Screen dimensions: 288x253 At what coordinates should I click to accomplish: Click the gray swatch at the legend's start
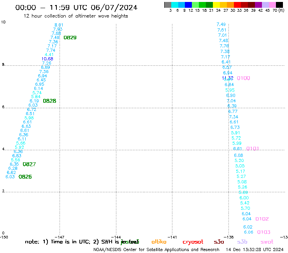[x=168, y=5]
